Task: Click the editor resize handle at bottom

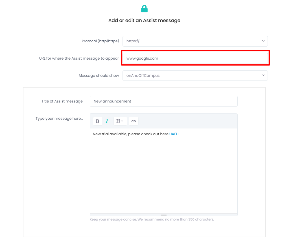Action: 163,215
